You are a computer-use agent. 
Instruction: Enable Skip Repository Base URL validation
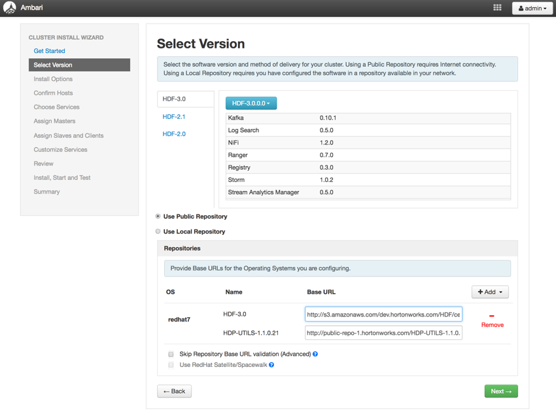point(171,354)
